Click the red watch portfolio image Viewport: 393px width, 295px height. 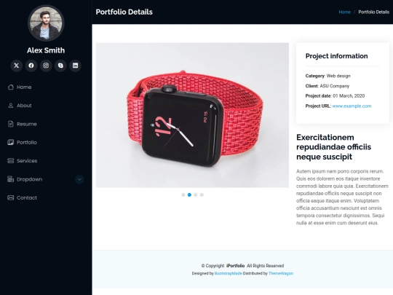[192, 115]
